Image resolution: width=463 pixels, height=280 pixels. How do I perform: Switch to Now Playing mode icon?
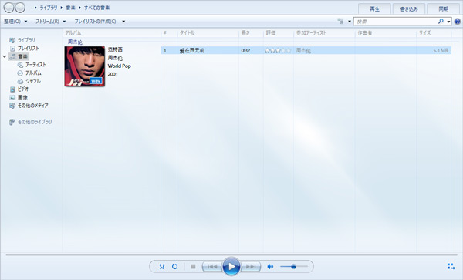(x=451, y=266)
